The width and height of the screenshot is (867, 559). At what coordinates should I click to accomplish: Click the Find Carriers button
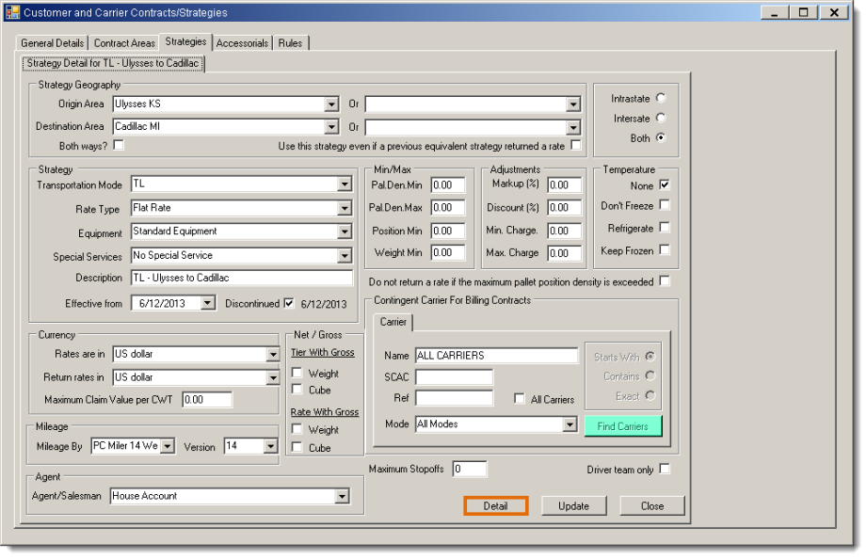622,426
